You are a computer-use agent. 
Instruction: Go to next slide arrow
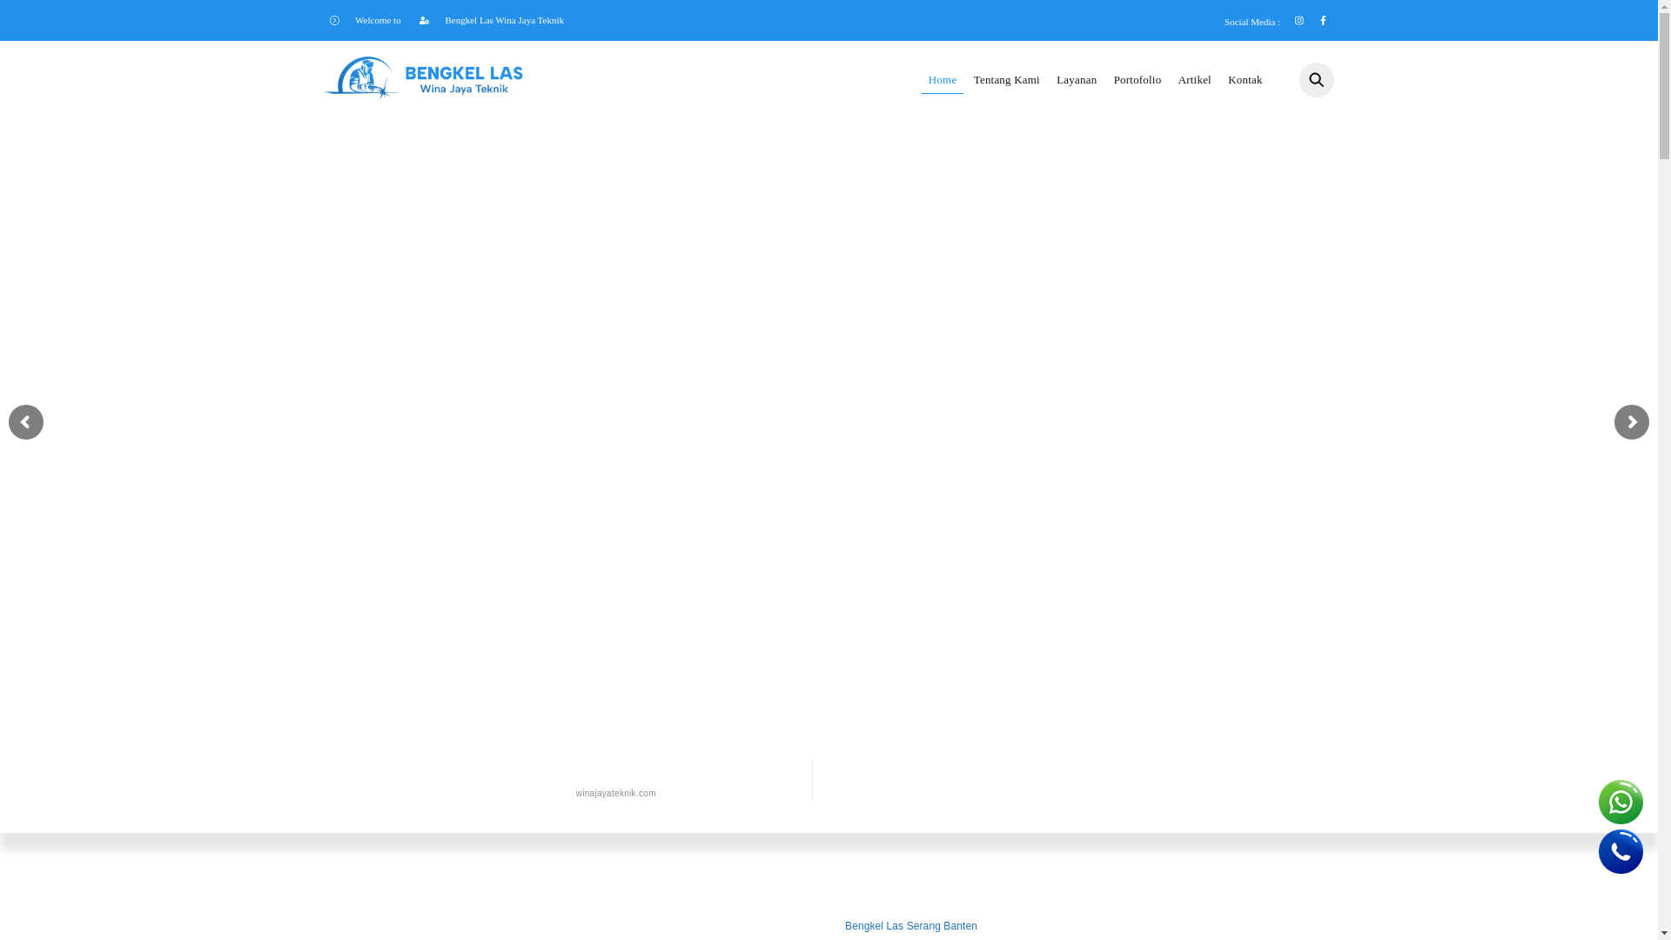coord(1631,422)
